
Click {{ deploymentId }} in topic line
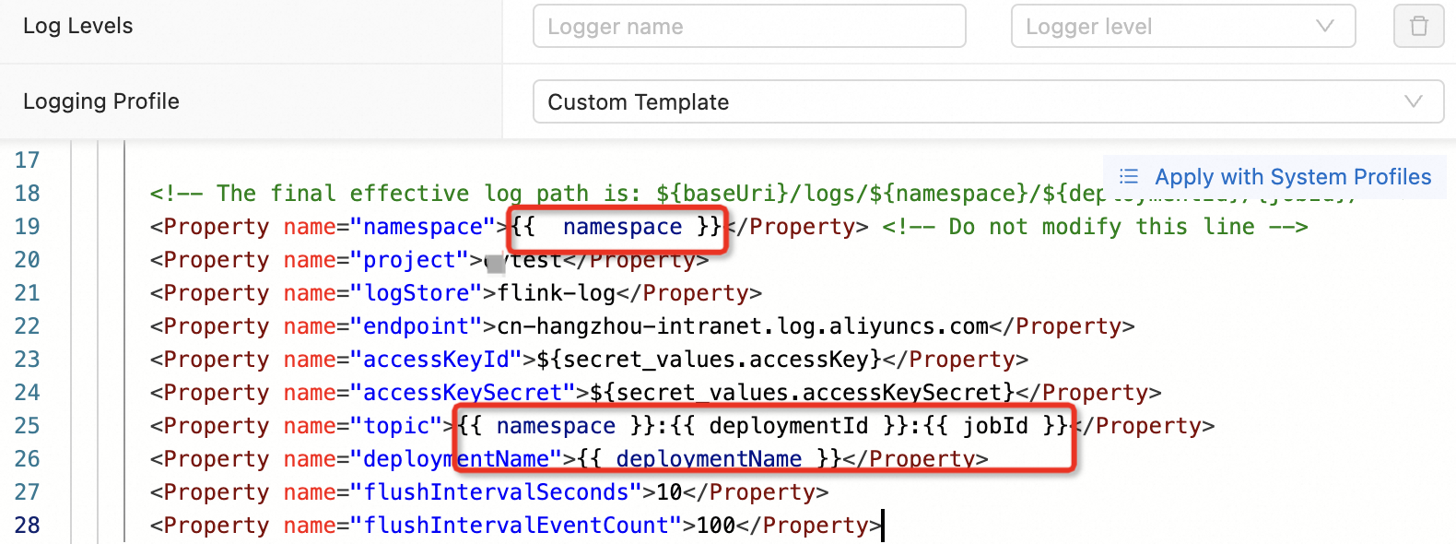(x=790, y=426)
